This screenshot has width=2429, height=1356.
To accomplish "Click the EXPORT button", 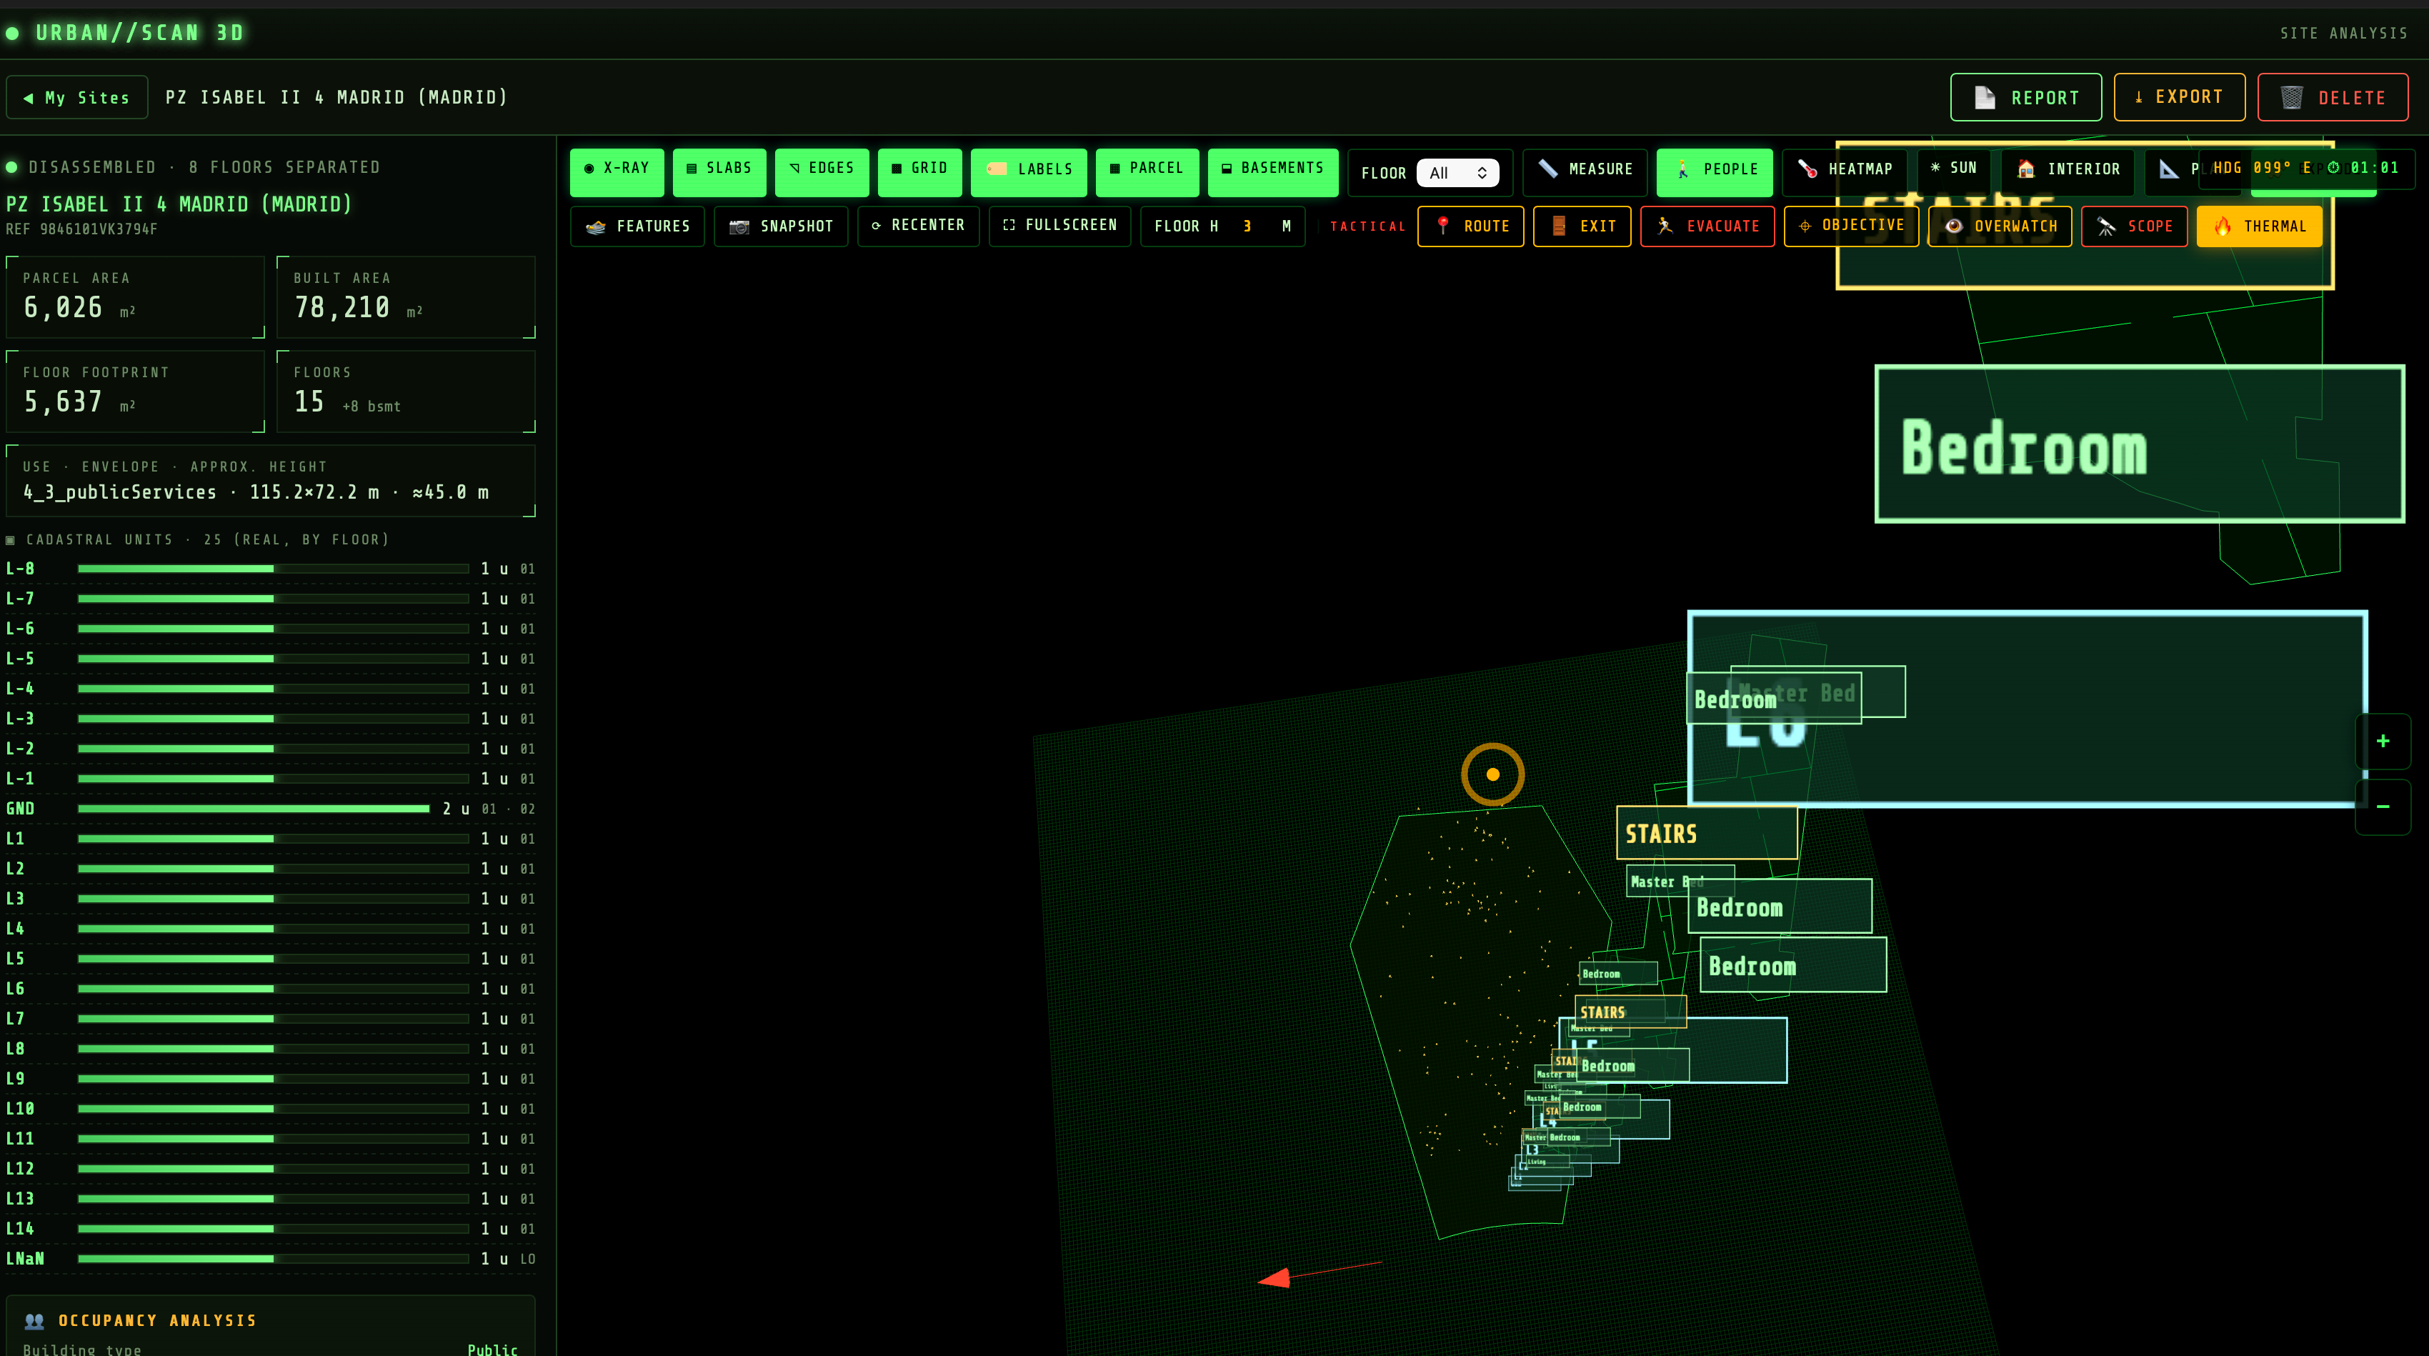I will coord(2179,97).
